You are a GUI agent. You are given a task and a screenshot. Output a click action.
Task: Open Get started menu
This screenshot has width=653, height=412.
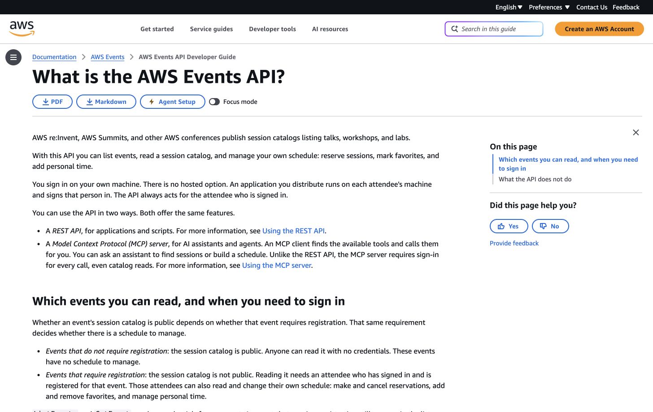coord(157,29)
